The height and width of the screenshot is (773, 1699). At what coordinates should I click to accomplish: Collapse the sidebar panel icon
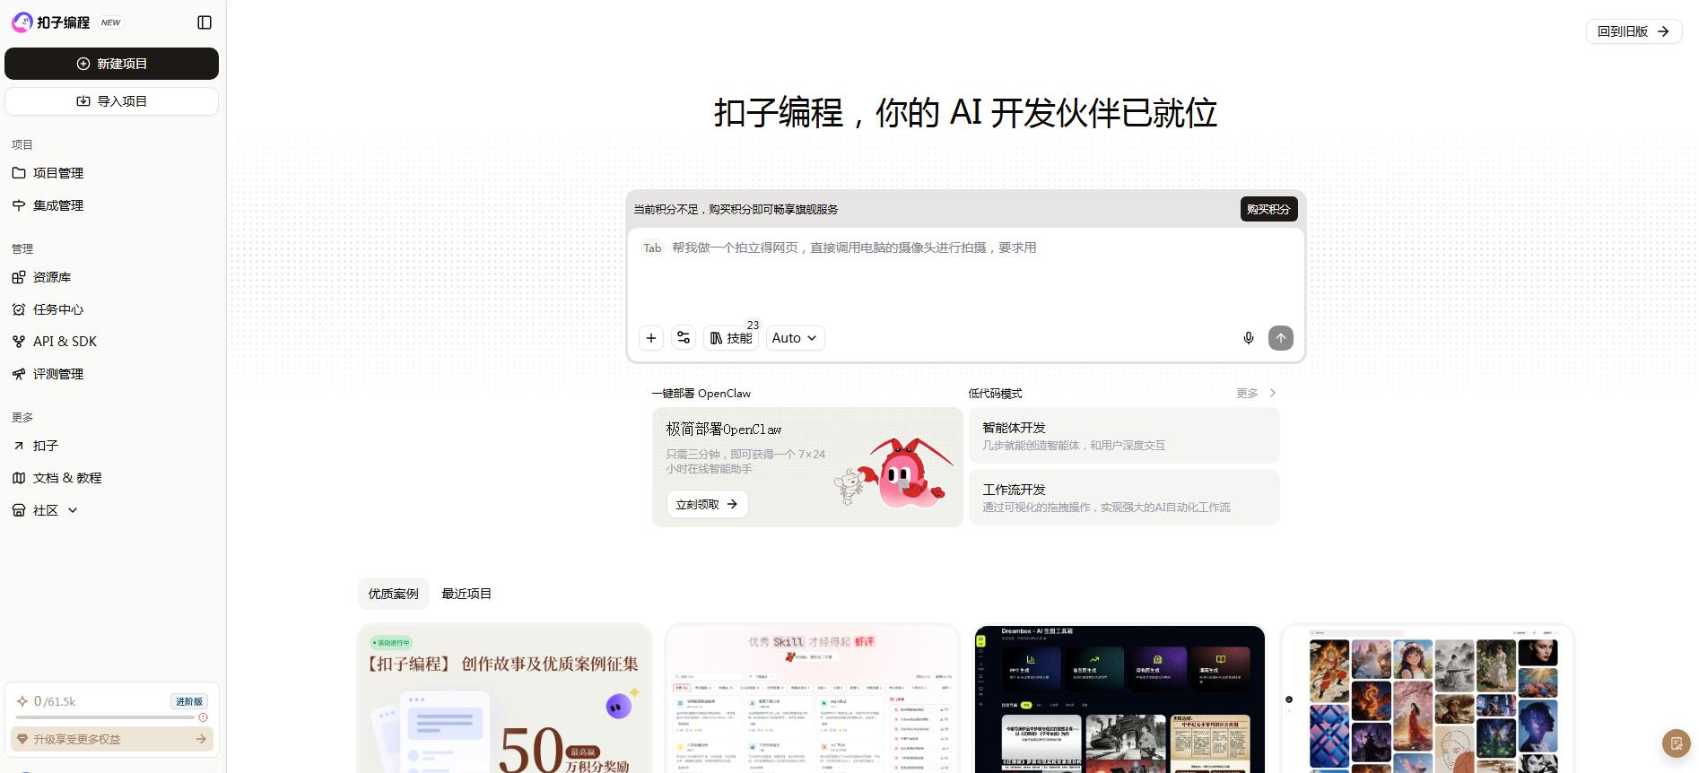coord(205,22)
